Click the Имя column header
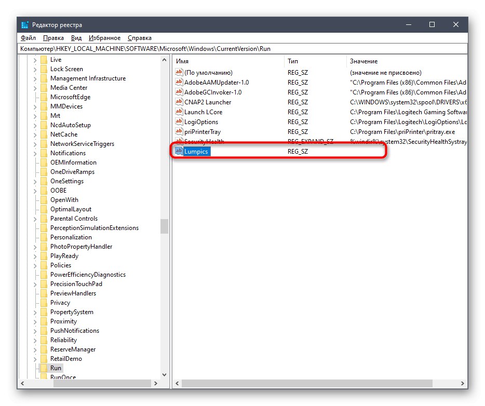Image resolution: width=485 pixels, height=406 pixels. (228, 61)
